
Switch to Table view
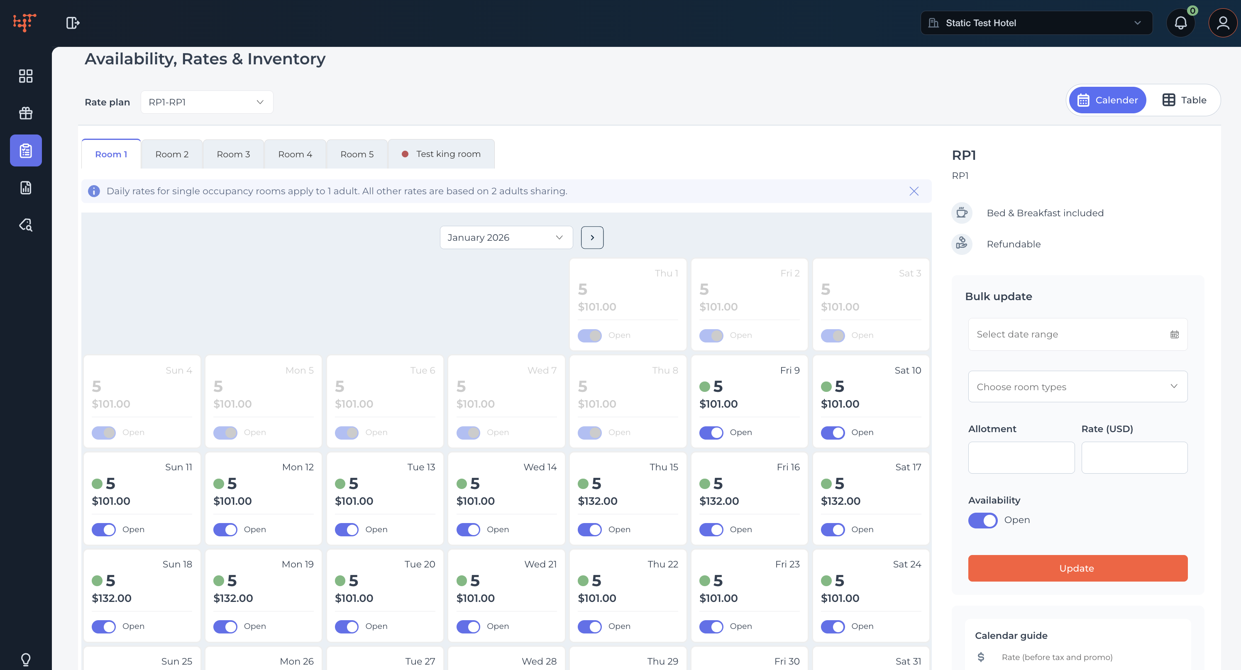1184,100
